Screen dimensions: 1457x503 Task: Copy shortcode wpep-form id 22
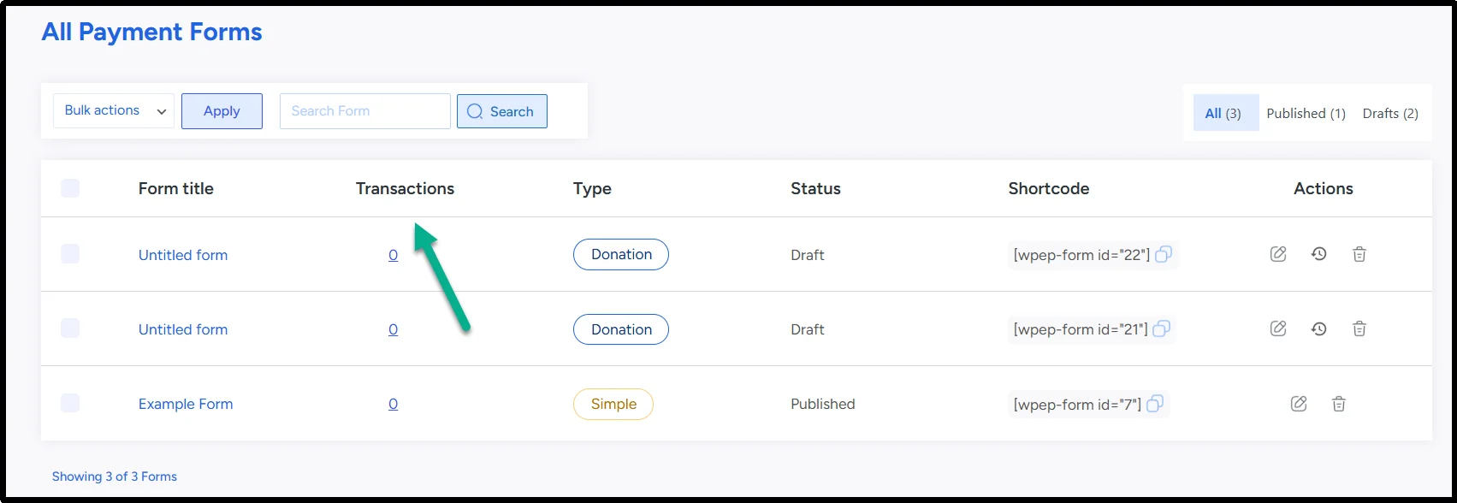tap(1164, 254)
